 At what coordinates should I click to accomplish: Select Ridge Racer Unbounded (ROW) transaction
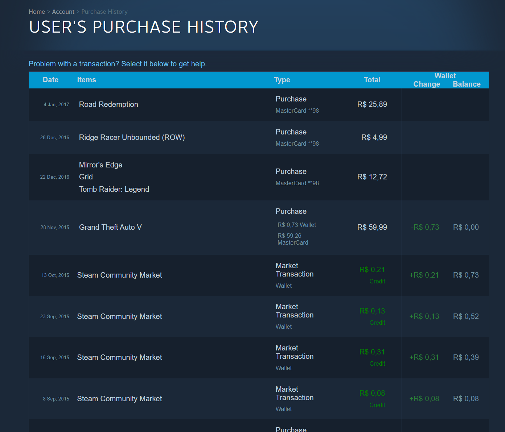(x=259, y=138)
